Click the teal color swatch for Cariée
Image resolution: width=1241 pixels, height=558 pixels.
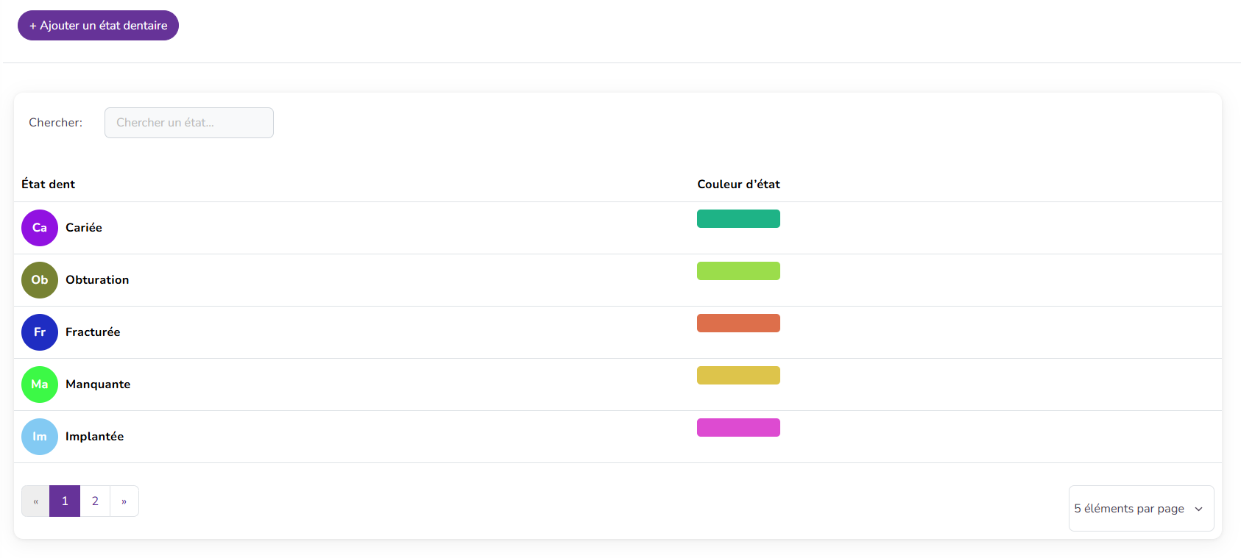click(x=738, y=219)
